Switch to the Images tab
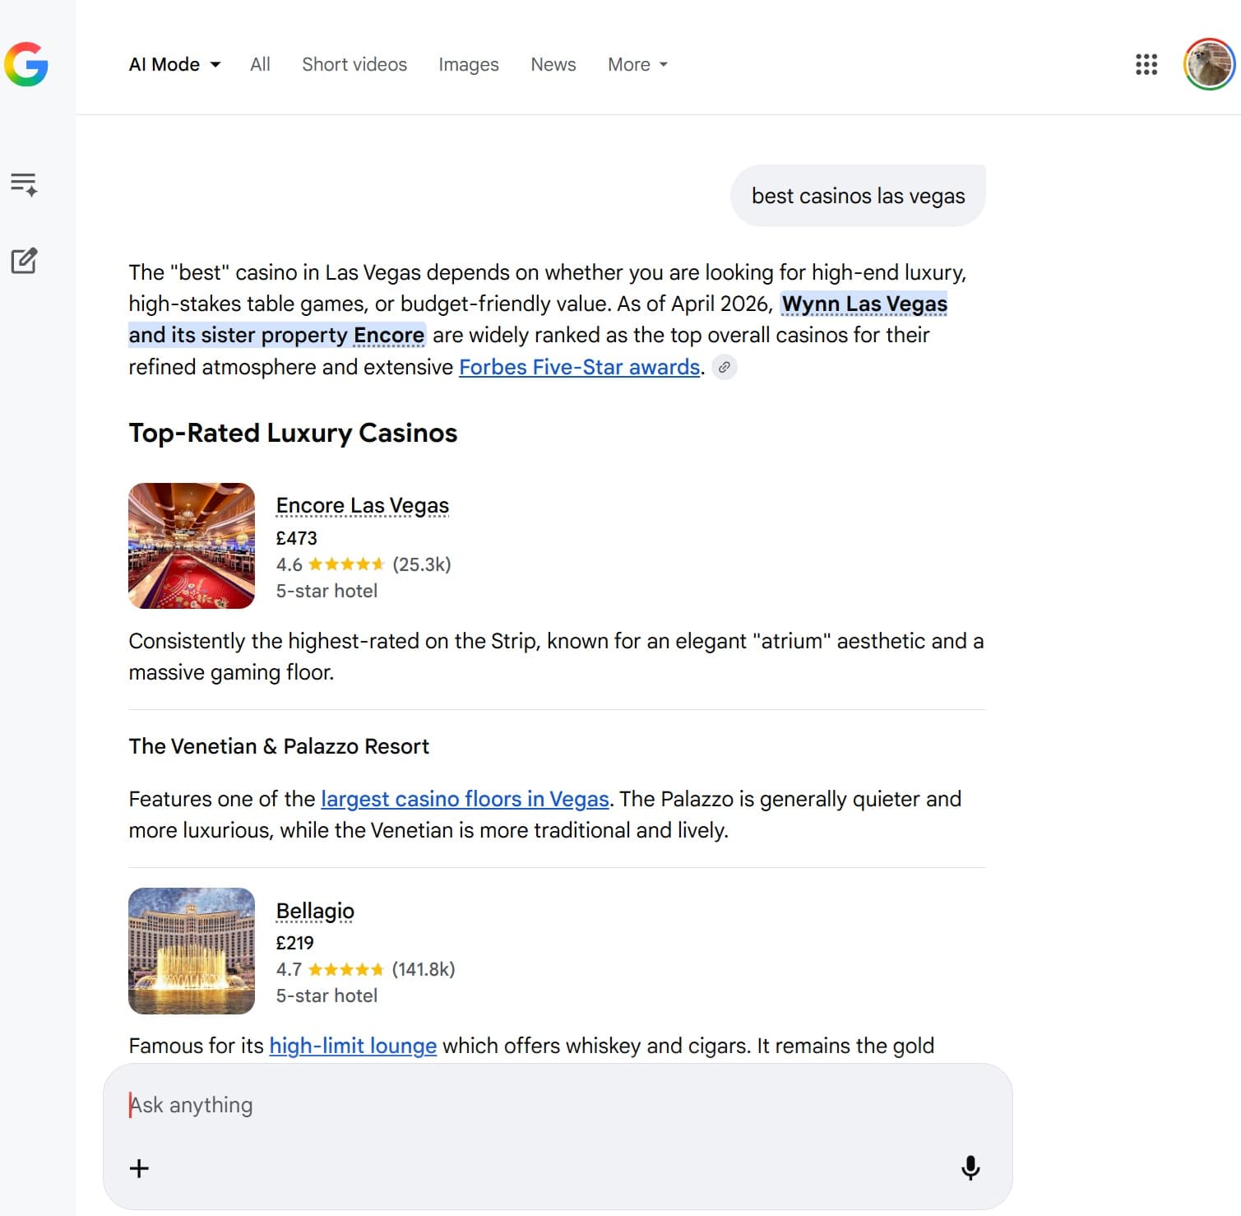 point(468,64)
